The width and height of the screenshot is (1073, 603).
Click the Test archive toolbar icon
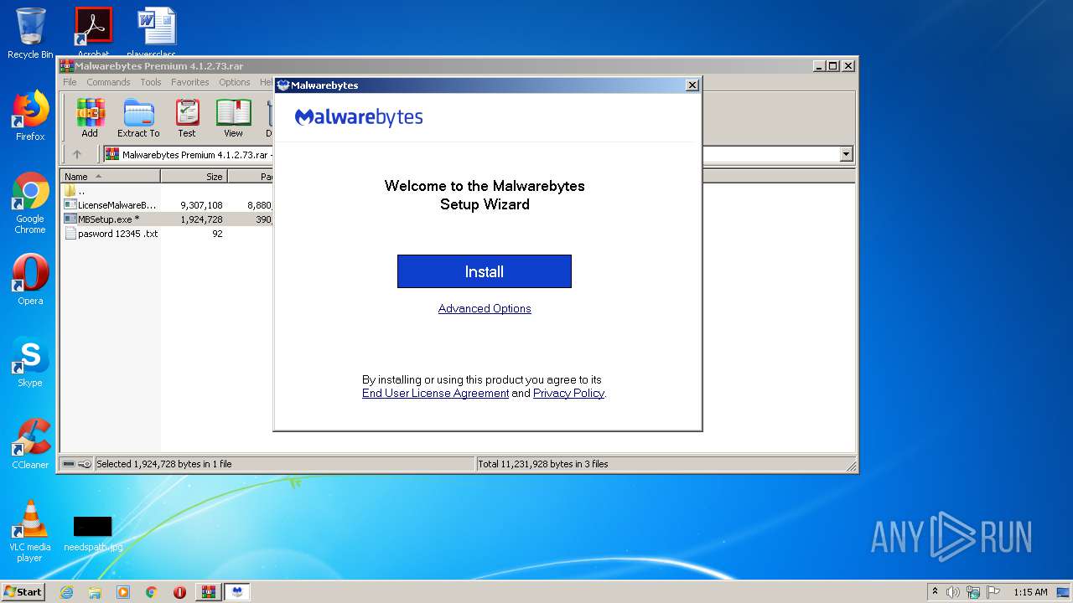(187, 118)
